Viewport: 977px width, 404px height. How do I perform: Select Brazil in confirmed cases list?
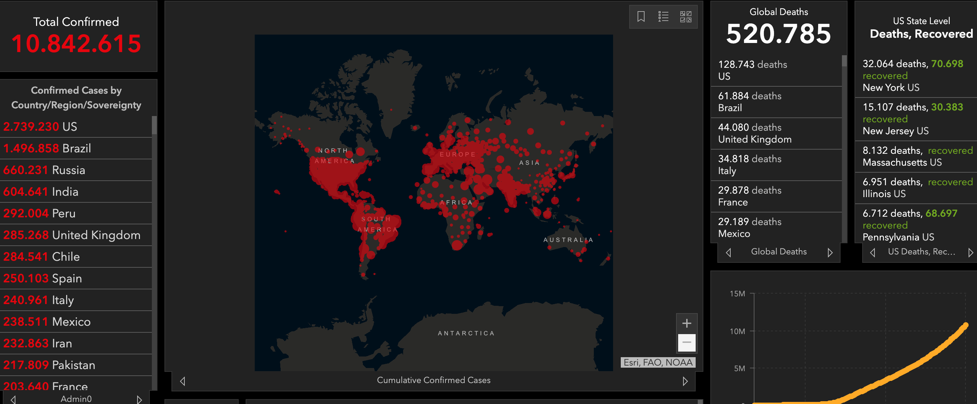coord(47,149)
